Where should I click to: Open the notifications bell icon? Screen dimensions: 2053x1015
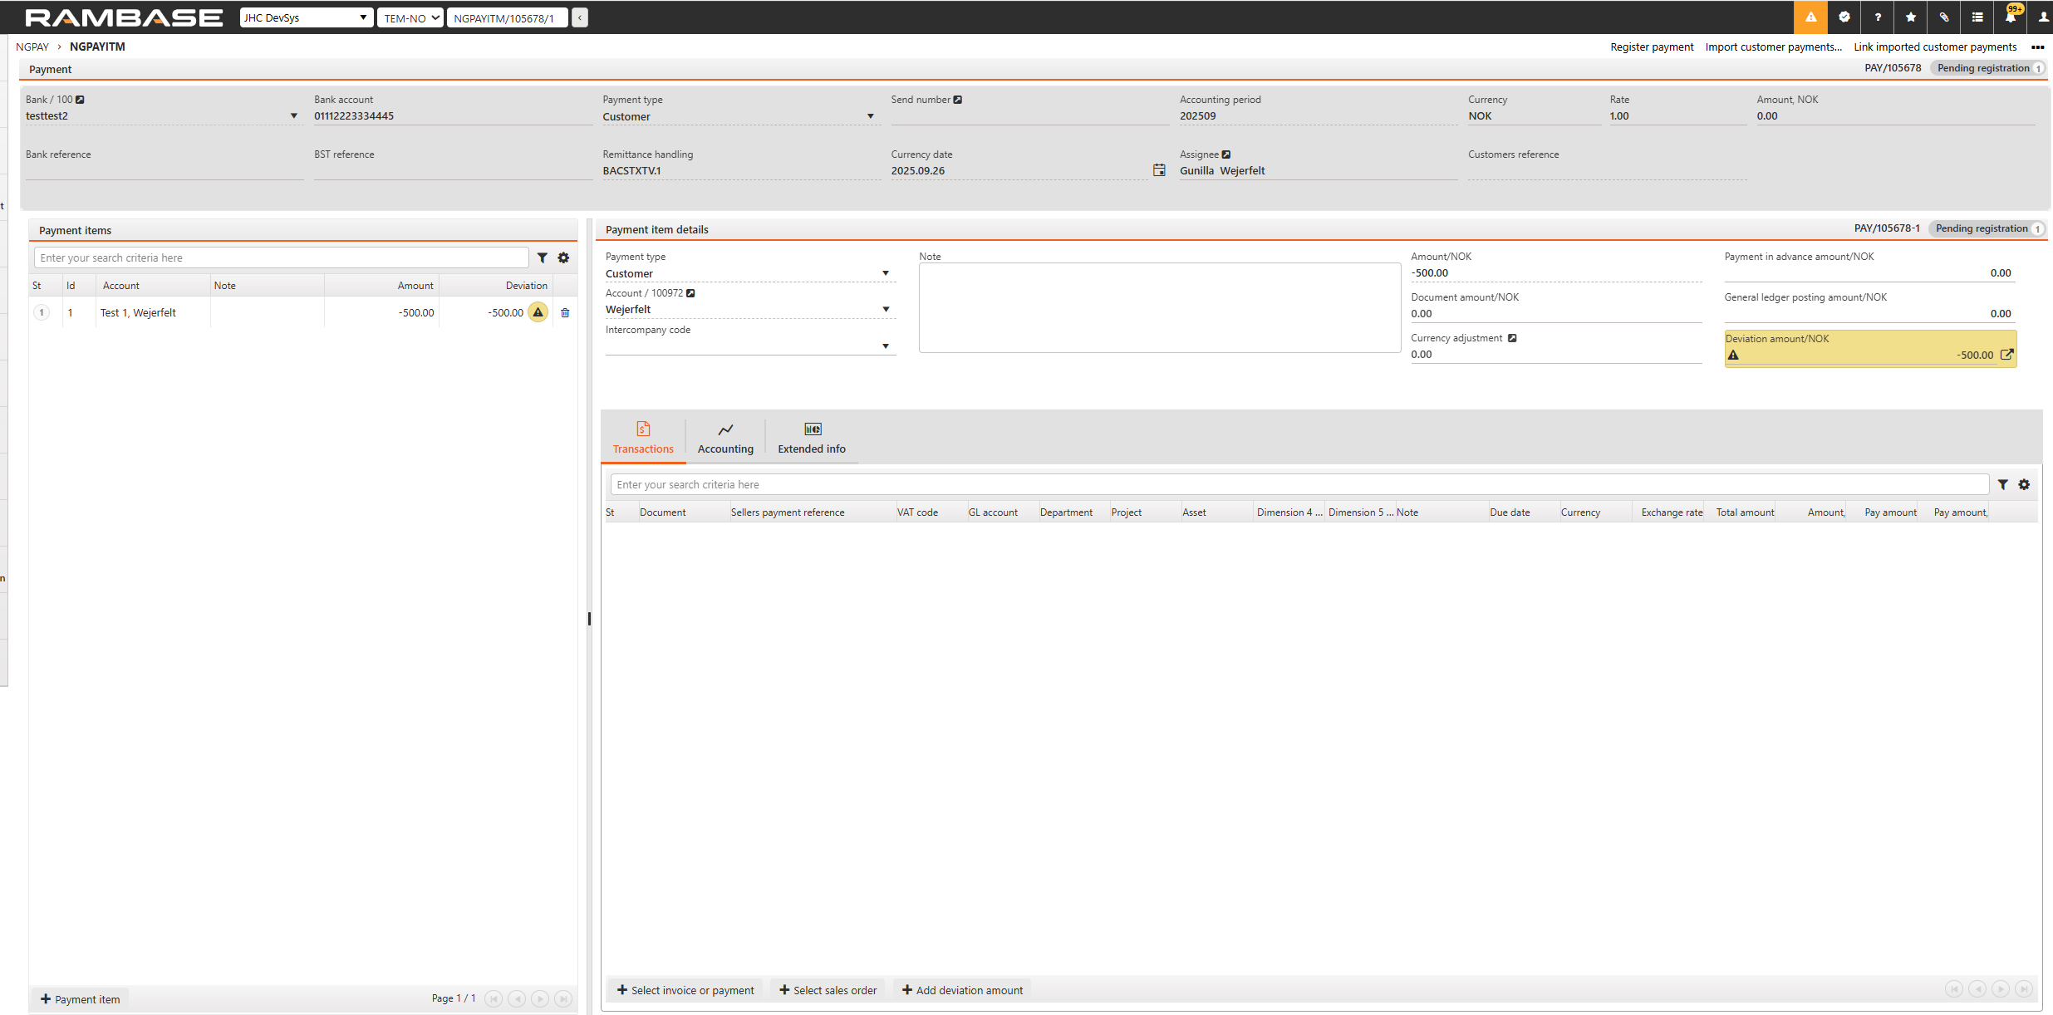[2011, 17]
